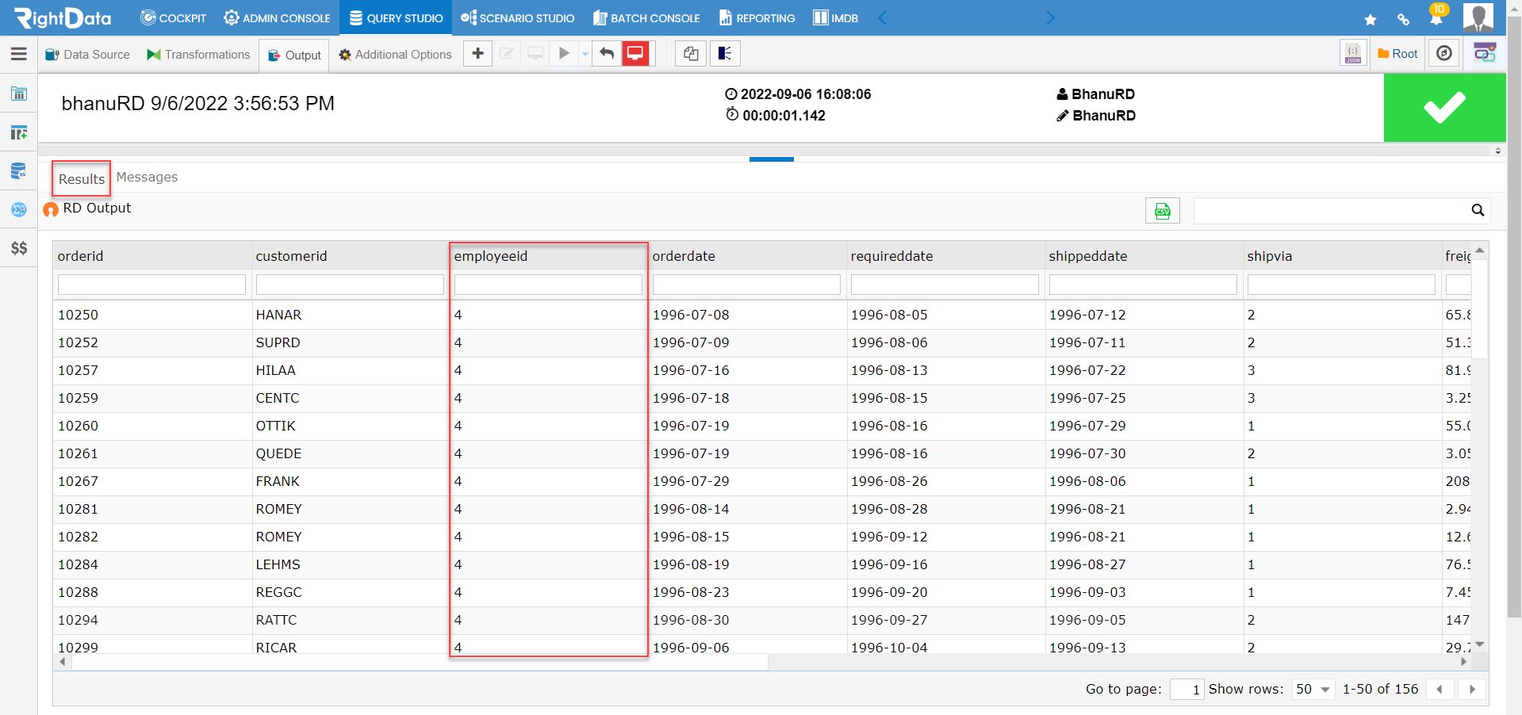Focus the customerid filter box
This screenshot has height=715, width=1522.
click(x=350, y=285)
